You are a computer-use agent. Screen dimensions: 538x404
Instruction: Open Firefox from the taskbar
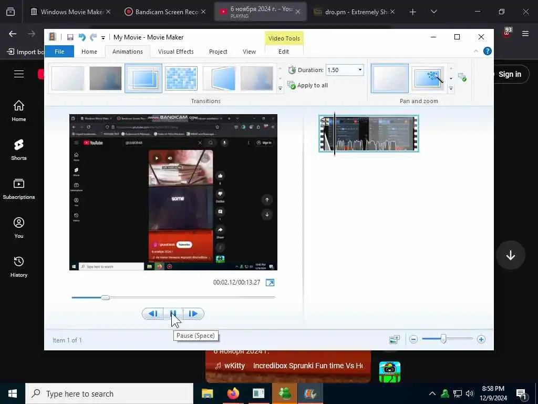pos(233,393)
